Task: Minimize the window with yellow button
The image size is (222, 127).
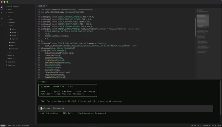Action: 4,2
